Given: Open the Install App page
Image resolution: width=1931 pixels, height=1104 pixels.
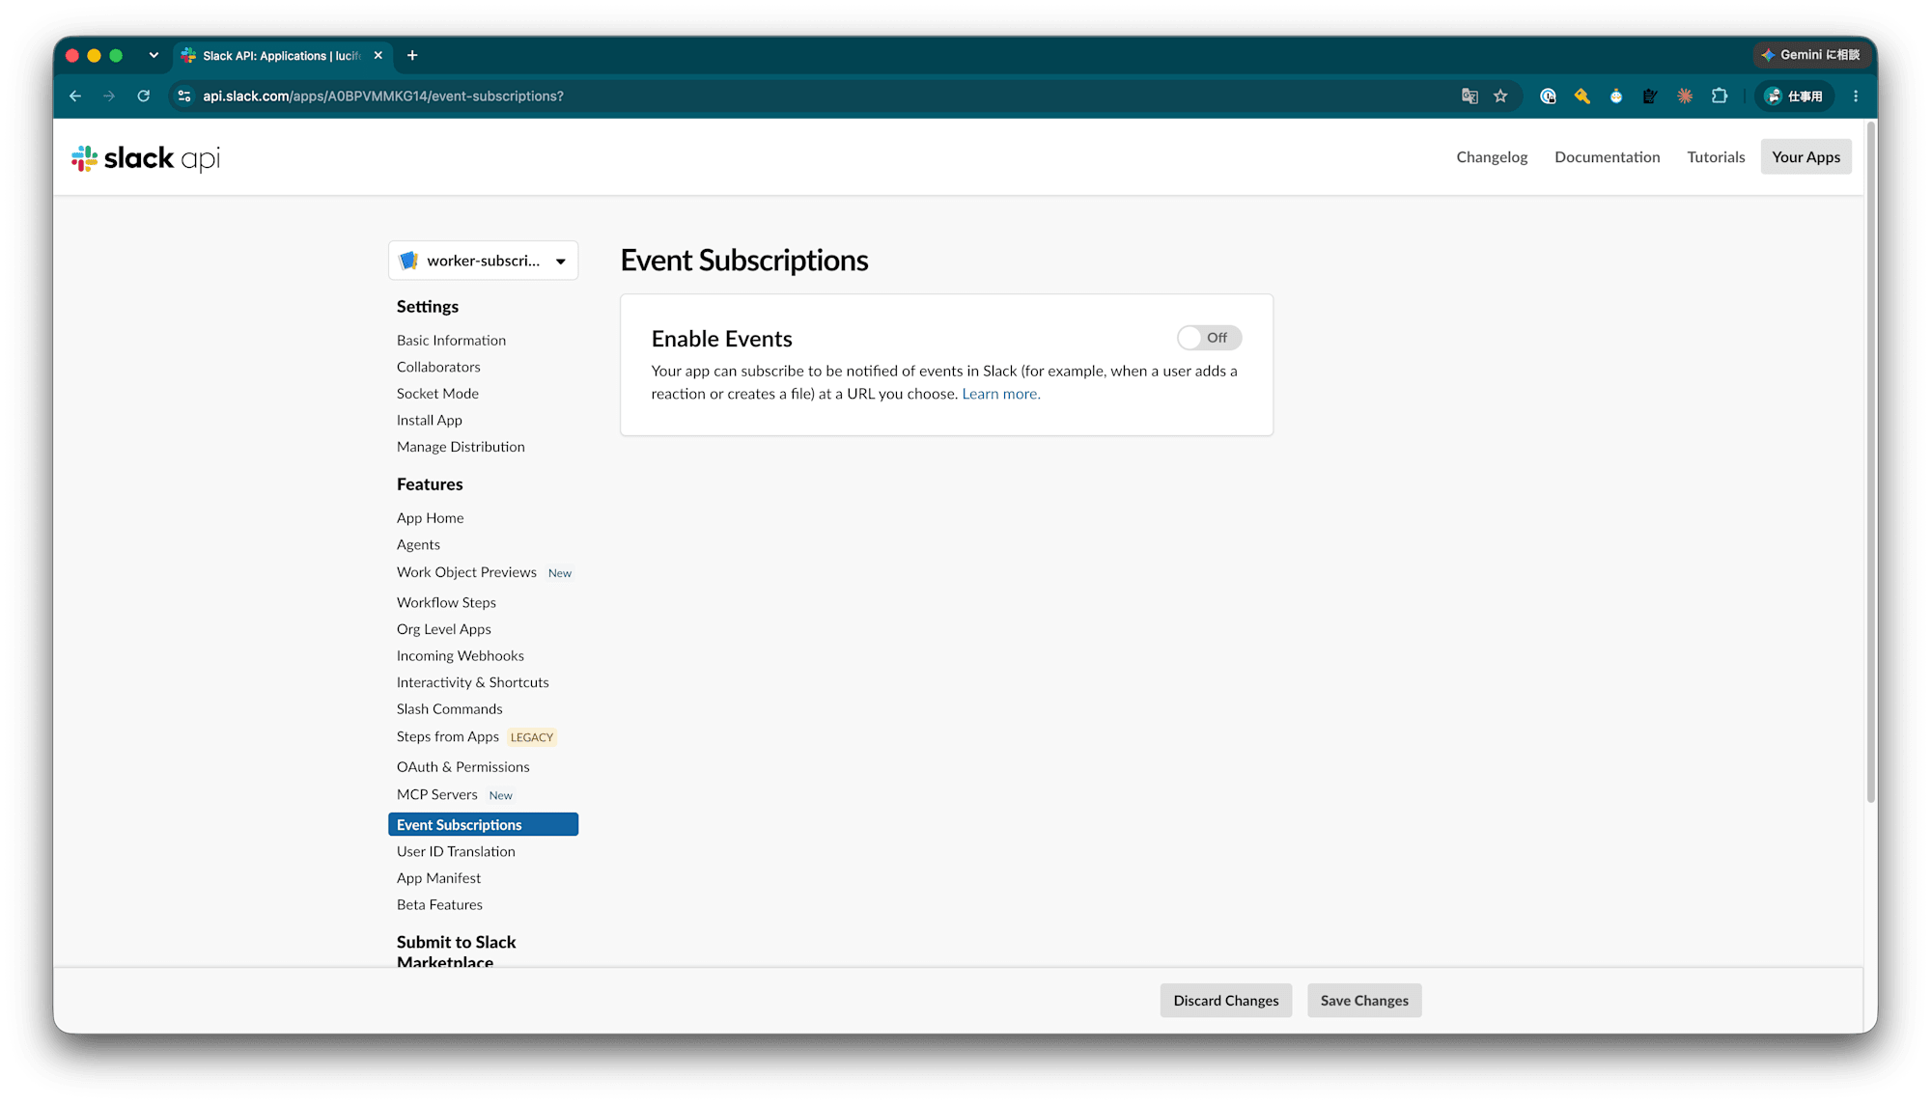Looking at the screenshot, I should pyautogui.click(x=430, y=421).
